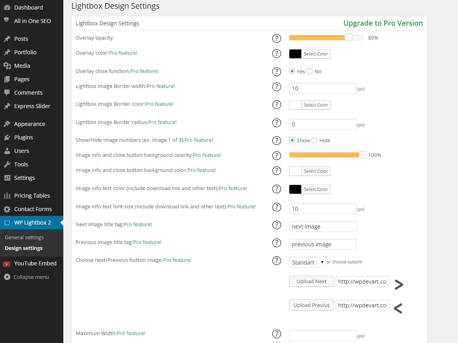Click the Posts pin icon

coord(7,38)
